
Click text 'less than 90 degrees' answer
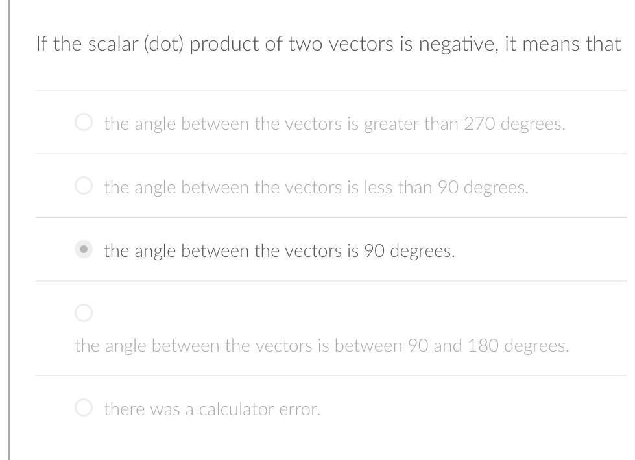tap(316, 186)
